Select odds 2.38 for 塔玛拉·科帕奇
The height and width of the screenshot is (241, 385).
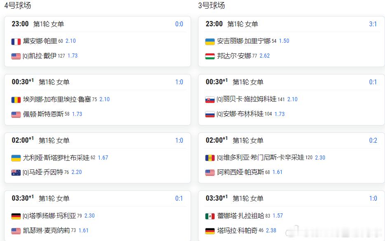(x=271, y=230)
